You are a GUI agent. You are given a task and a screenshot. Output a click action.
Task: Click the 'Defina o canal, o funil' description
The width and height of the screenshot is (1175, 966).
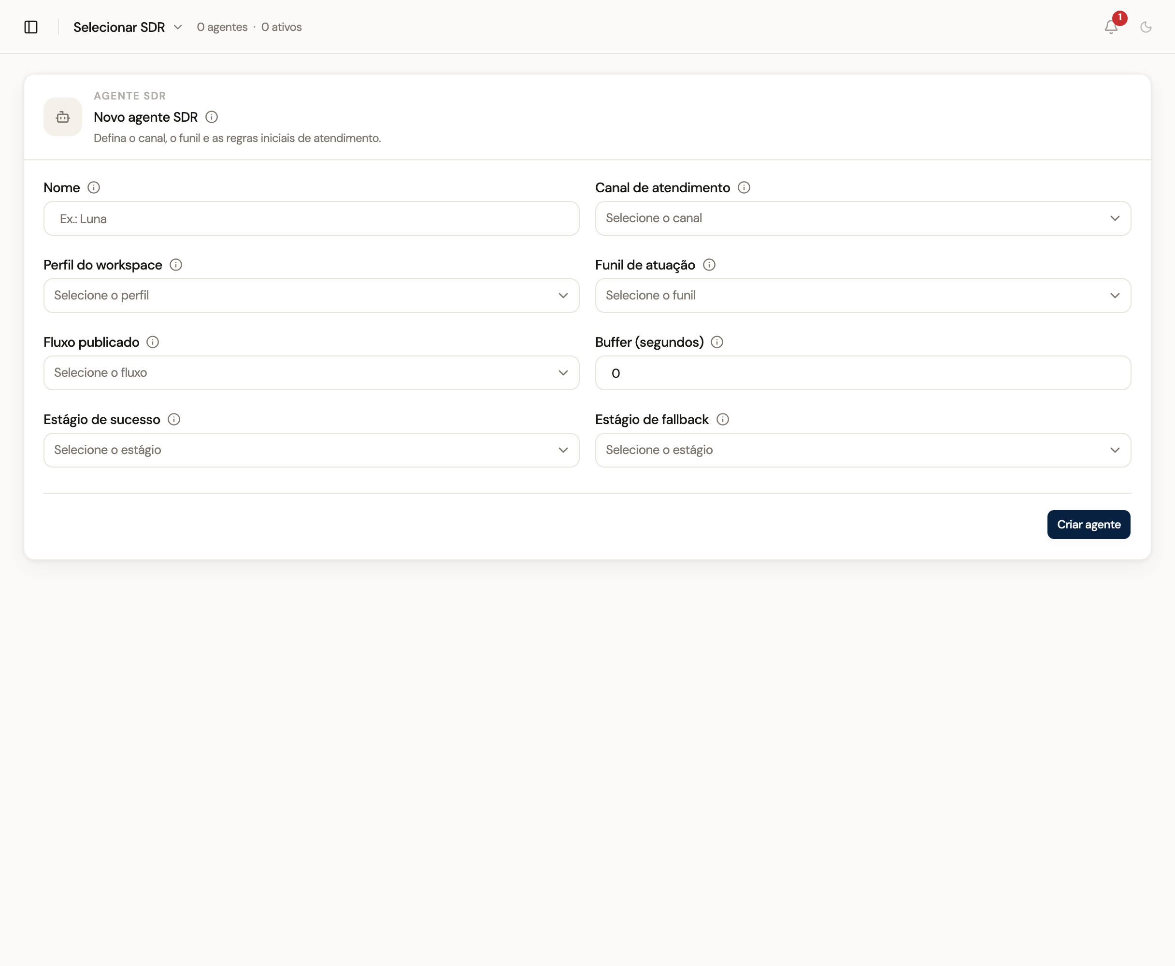coord(237,138)
